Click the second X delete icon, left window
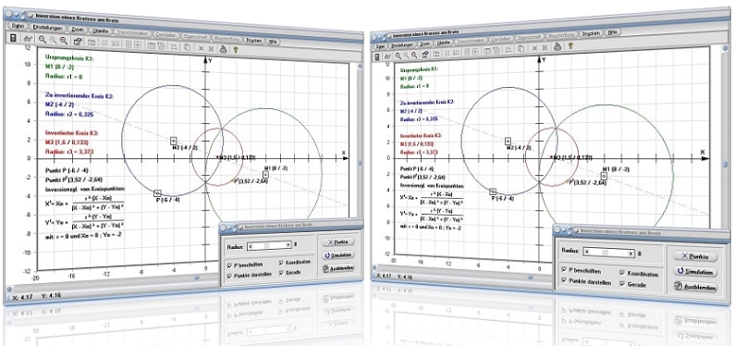734x346 pixels. point(211,48)
